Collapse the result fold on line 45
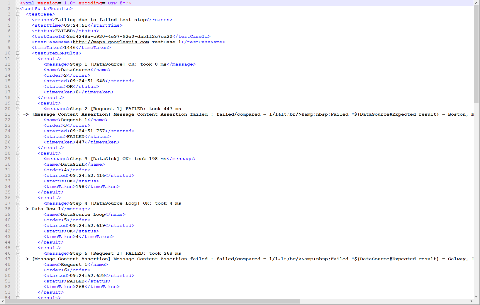Screen dimensions: 480x305 click(18, 248)
